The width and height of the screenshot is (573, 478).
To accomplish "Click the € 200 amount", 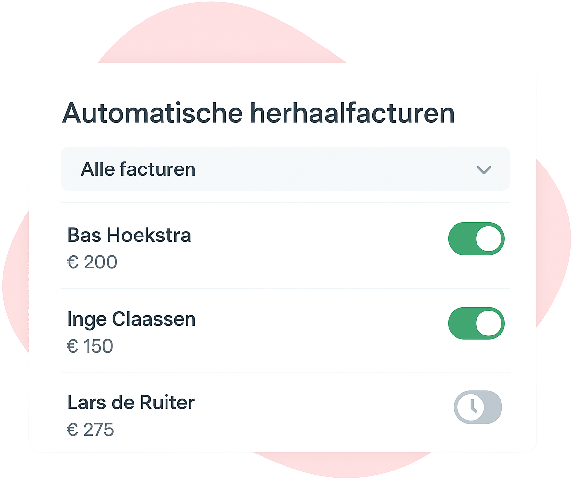I will (x=92, y=263).
